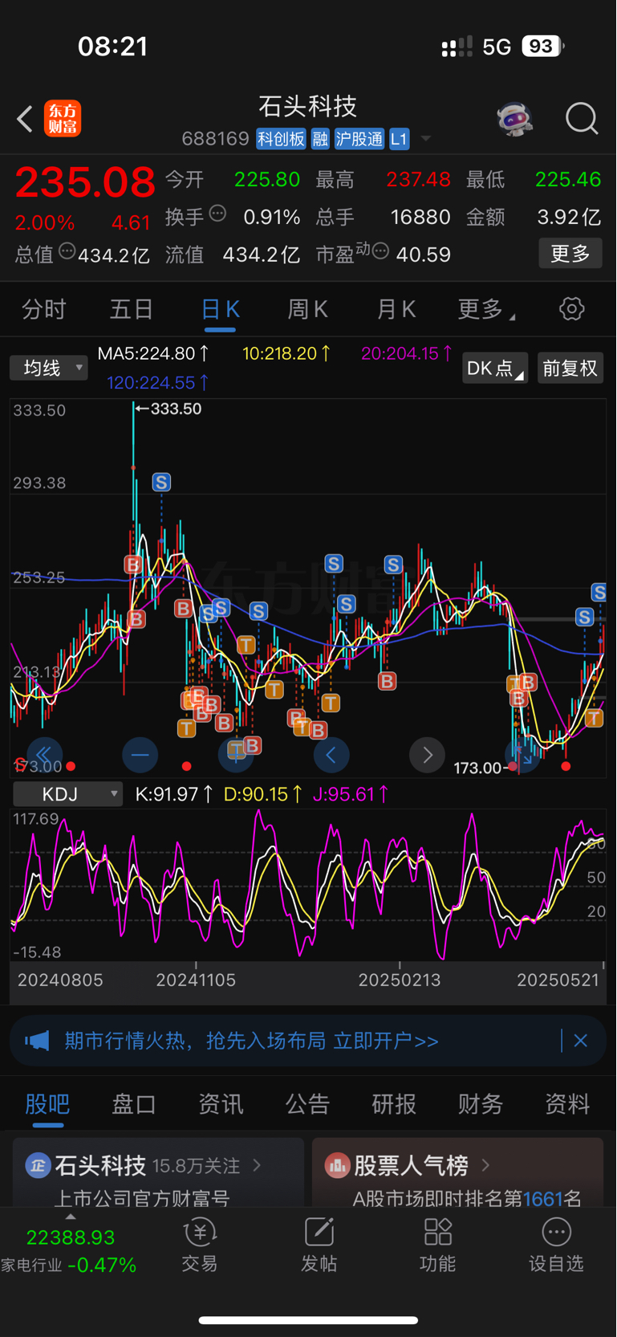Screen dimensions: 617x1337
Task: Tap the J:95.61 indicator value
Action: pos(351,794)
